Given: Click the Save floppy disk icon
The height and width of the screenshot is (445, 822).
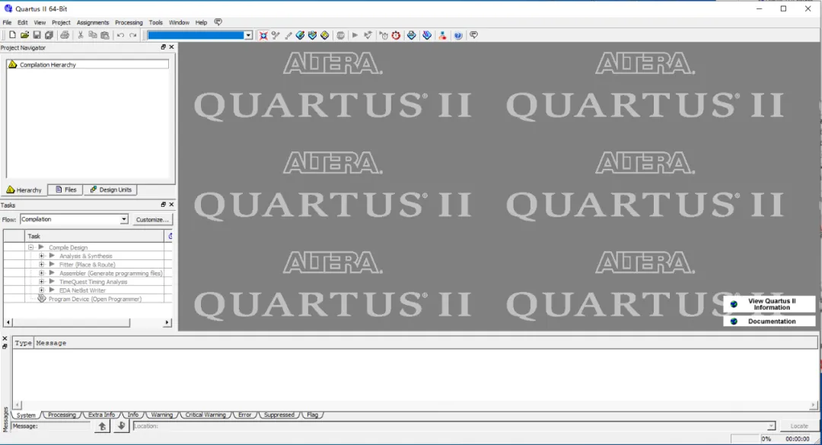Looking at the screenshot, I should 37,35.
